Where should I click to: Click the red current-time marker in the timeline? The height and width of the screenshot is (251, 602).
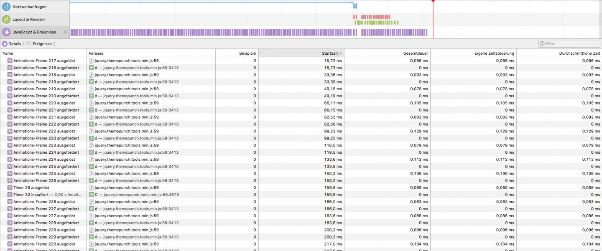(433, 1)
